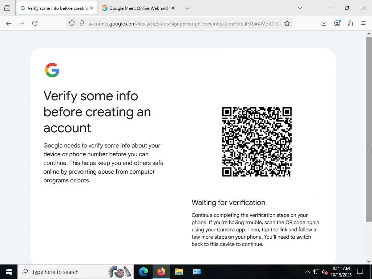Click the site security padlock icon
372x279 pixels.
[x=82, y=23]
